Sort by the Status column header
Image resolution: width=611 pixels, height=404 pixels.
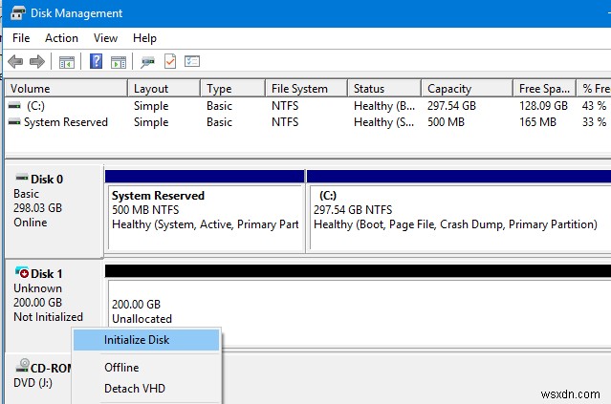(x=384, y=89)
